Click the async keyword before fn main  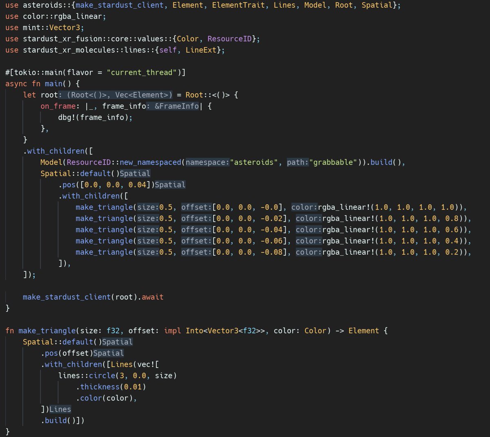16,84
